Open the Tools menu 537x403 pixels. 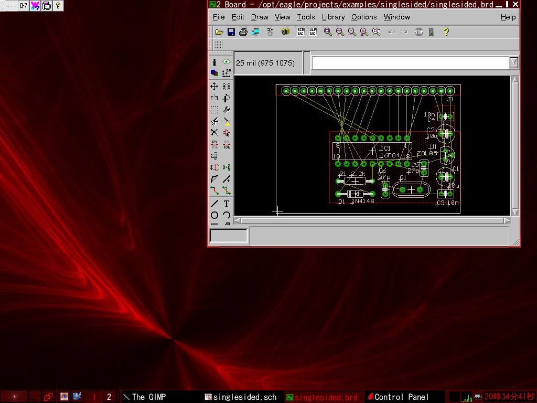point(306,17)
